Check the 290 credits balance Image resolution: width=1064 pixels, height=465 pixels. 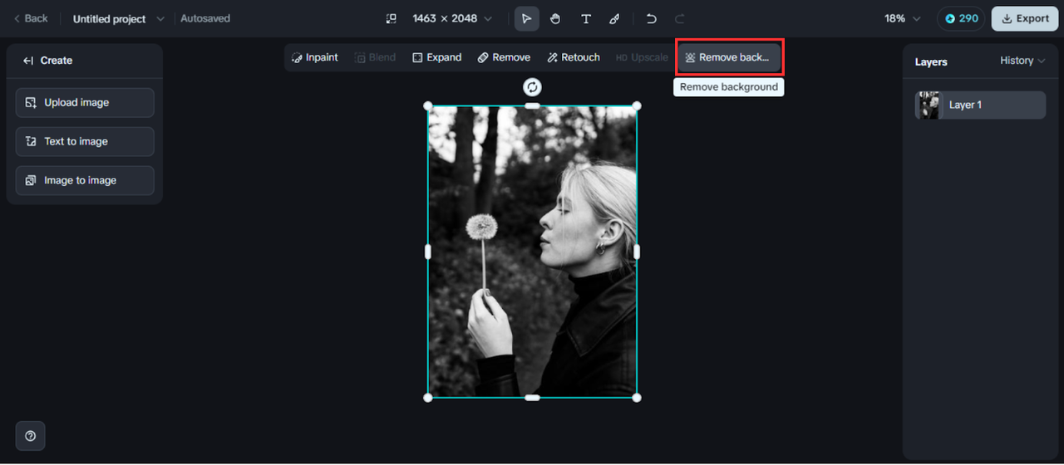(962, 18)
